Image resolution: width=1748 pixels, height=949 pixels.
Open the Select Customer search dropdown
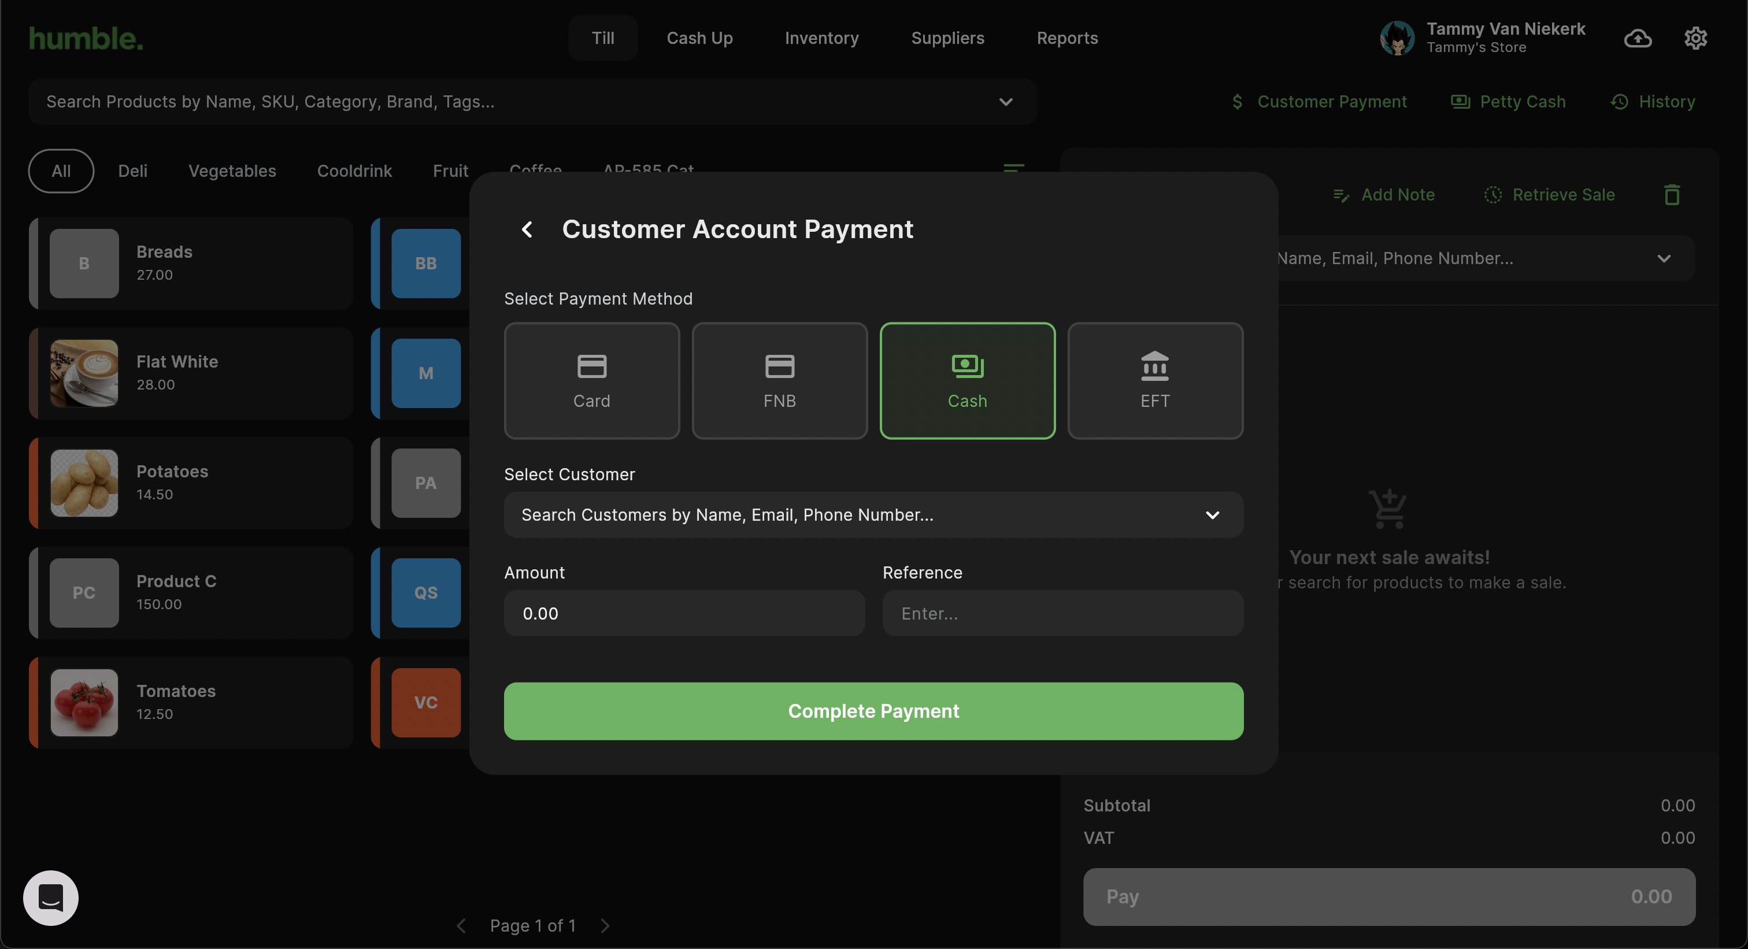(873, 515)
